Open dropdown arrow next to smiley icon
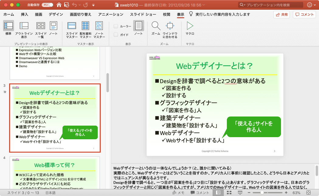319x196 pixels. pos(315,5)
